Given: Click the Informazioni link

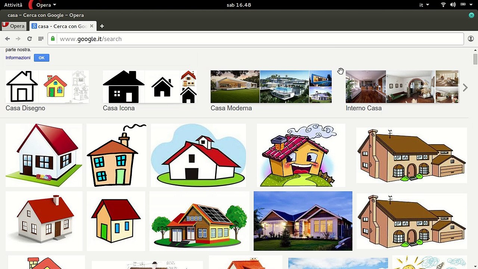Looking at the screenshot, I should (x=18, y=58).
